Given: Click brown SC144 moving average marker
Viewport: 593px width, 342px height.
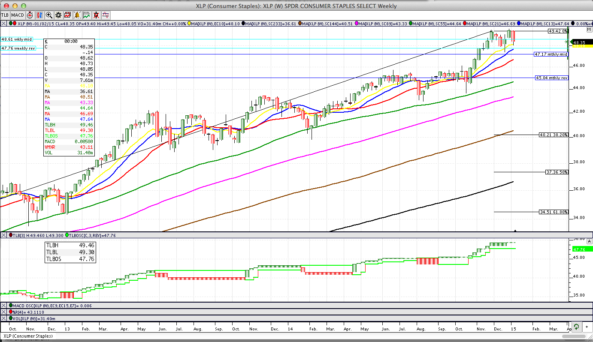Looking at the screenshot, I should pos(300,24).
